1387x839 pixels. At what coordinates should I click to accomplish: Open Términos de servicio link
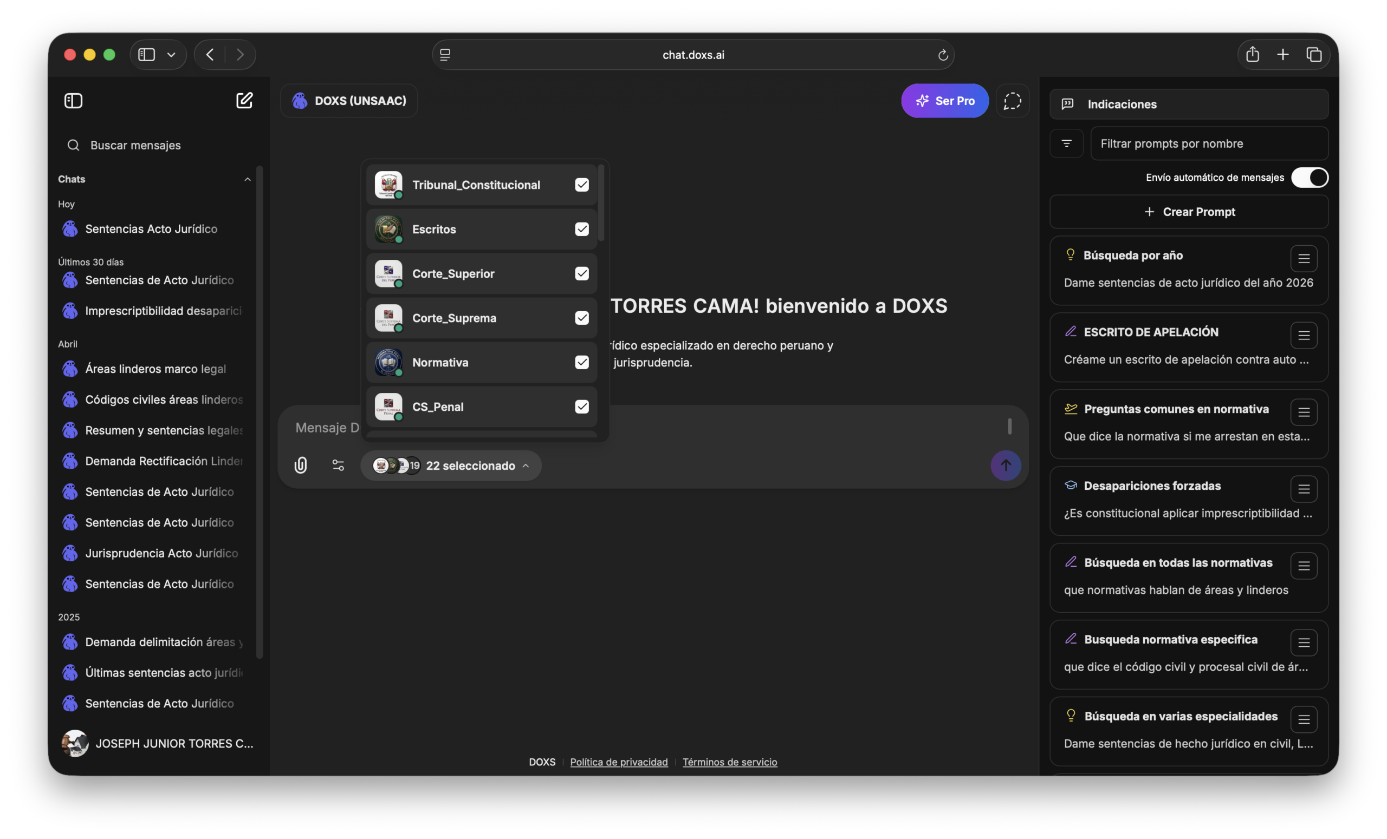click(x=729, y=762)
